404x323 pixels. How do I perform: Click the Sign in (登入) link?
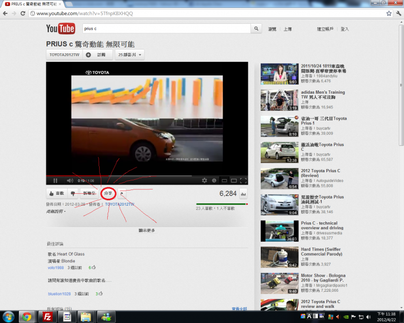(x=345, y=29)
